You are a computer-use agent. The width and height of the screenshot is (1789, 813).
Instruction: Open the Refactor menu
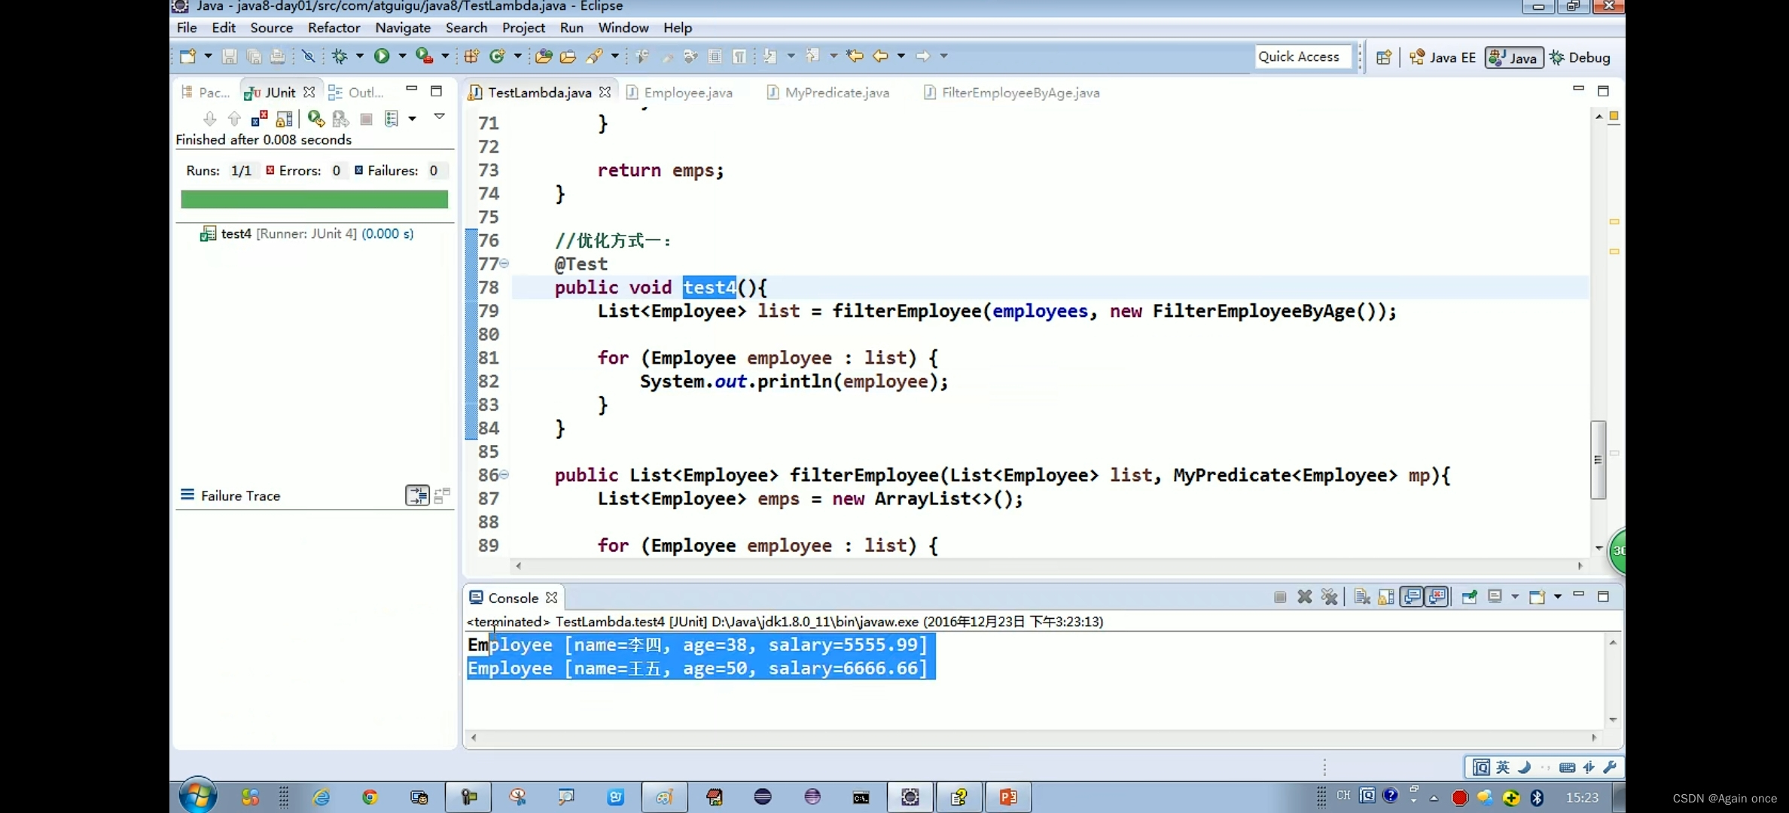pyautogui.click(x=334, y=28)
